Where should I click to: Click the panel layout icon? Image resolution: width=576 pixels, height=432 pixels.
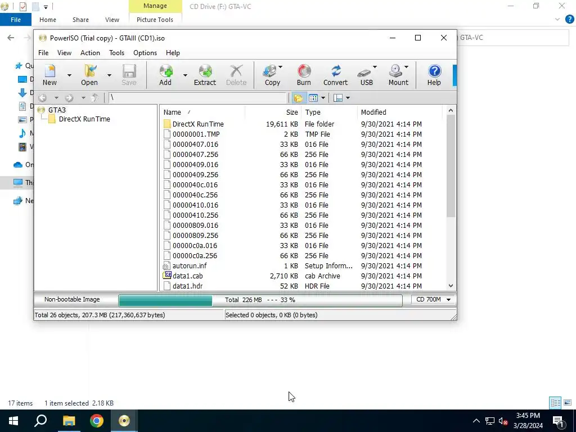coord(338,98)
